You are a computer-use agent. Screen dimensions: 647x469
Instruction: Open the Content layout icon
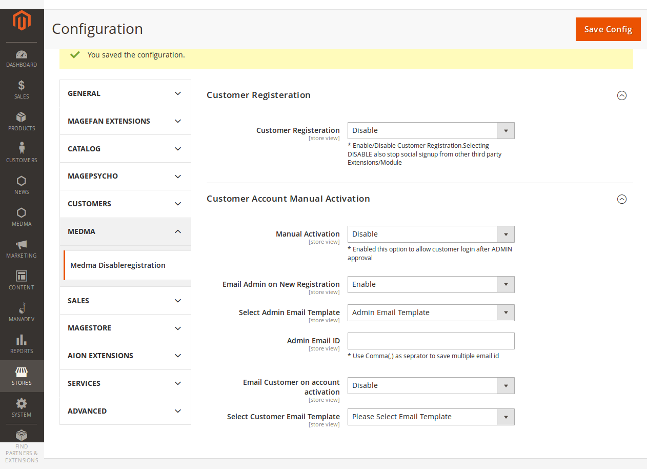point(22,277)
